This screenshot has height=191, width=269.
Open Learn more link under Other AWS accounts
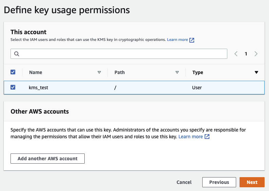[x=190, y=137]
